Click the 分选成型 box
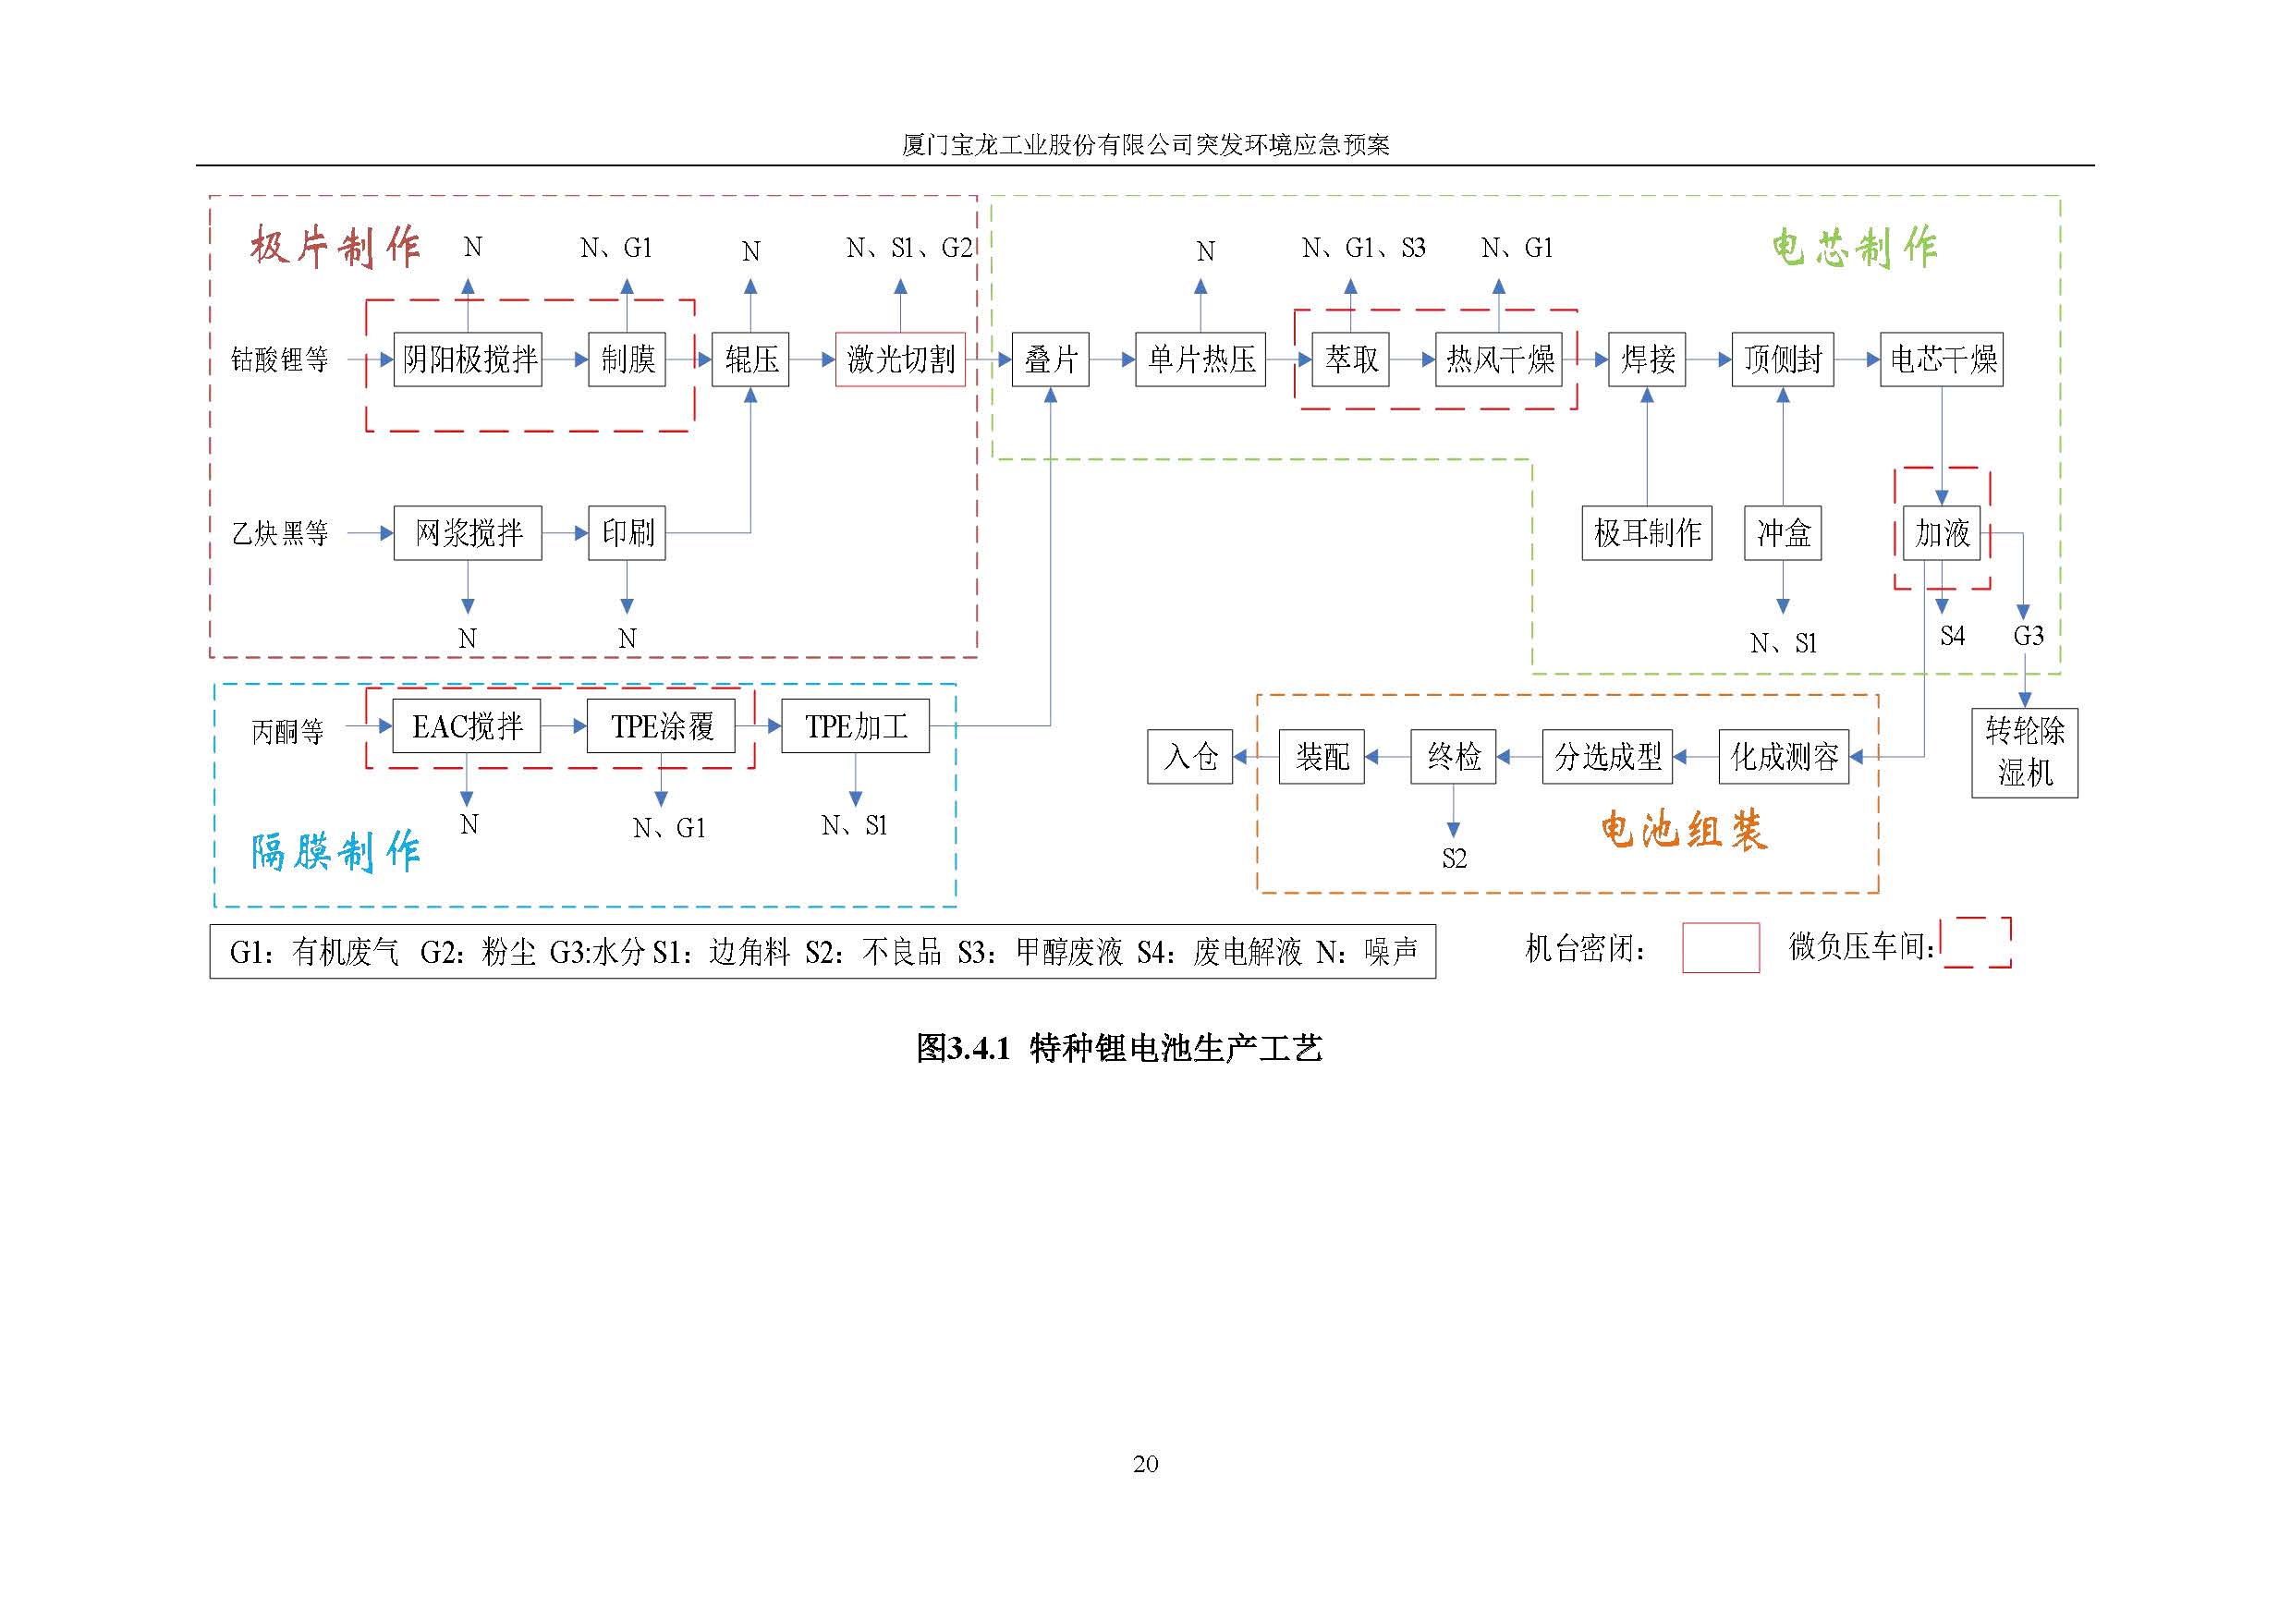The width and height of the screenshot is (2291, 1620). (x=1607, y=756)
